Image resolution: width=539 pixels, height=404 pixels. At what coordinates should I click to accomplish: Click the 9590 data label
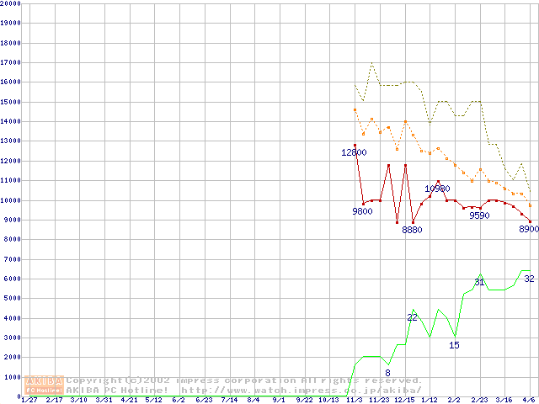479,215
